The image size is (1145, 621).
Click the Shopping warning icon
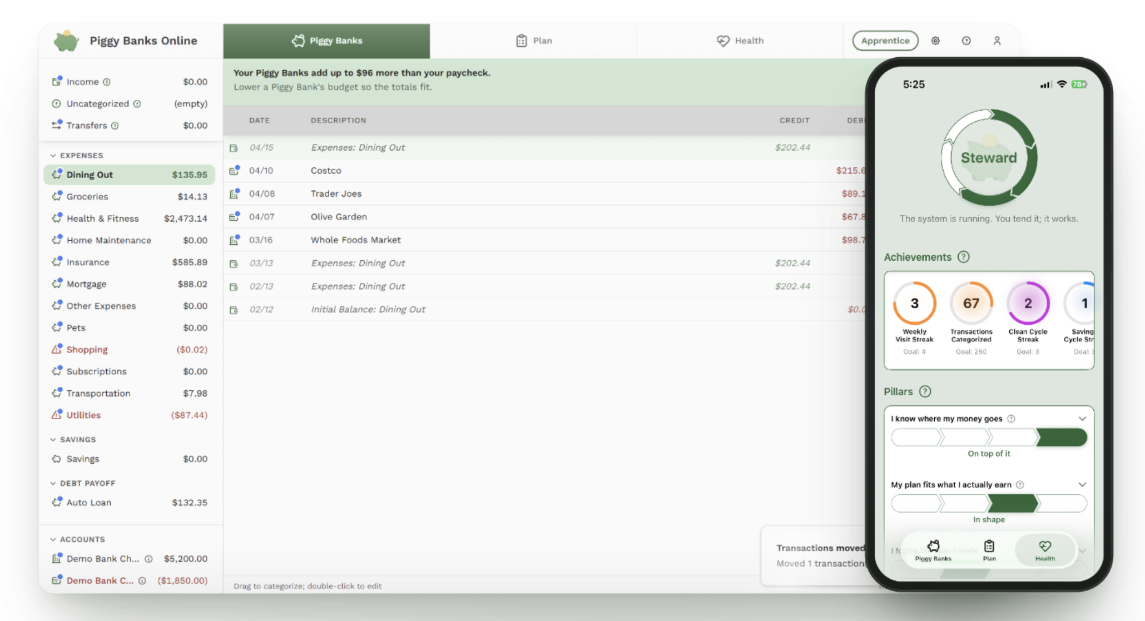(57, 349)
